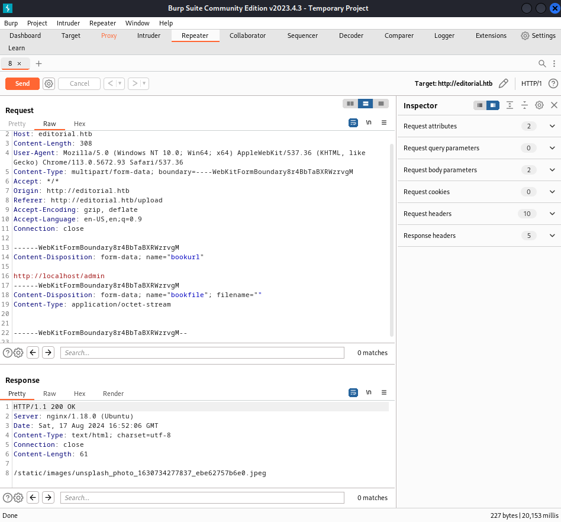
Task: Switch to the Decoder tab
Action: [351, 36]
